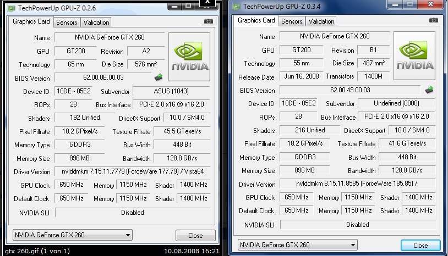
Task: Click Driver Version field showing ForceWare 177.79
Action: click(133, 171)
